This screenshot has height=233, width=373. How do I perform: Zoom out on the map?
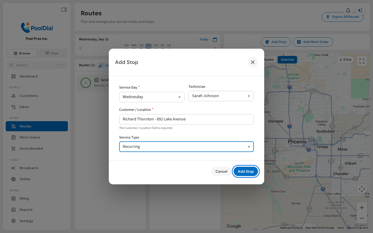[x=362, y=218]
